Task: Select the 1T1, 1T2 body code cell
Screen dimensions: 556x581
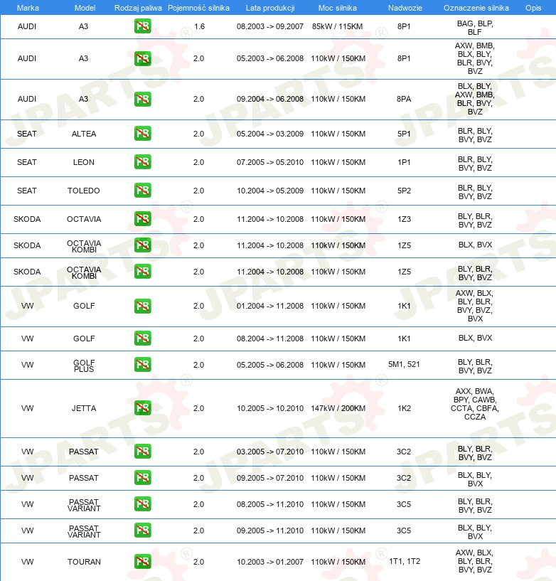Action: (x=405, y=561)
